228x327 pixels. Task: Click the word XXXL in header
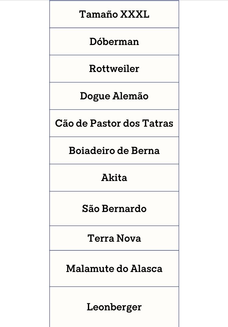coord(135,14)
